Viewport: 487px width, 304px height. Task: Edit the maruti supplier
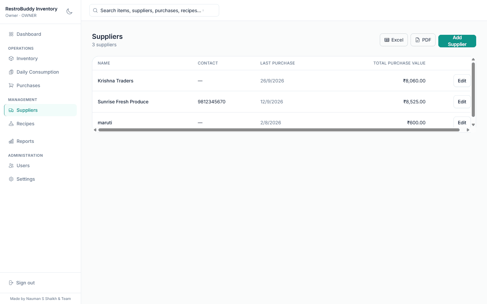(x=462, y=122)
